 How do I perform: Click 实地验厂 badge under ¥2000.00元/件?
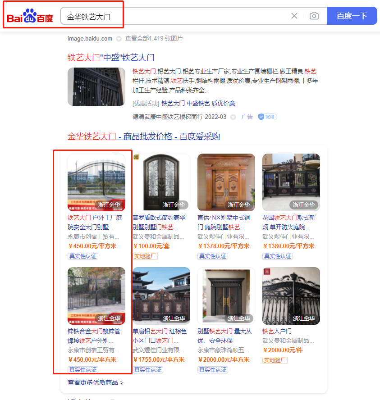click(x=275, y=360)
